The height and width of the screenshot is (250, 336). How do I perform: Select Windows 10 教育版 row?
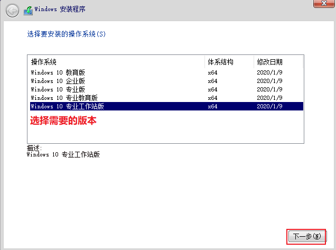point(166,72)
